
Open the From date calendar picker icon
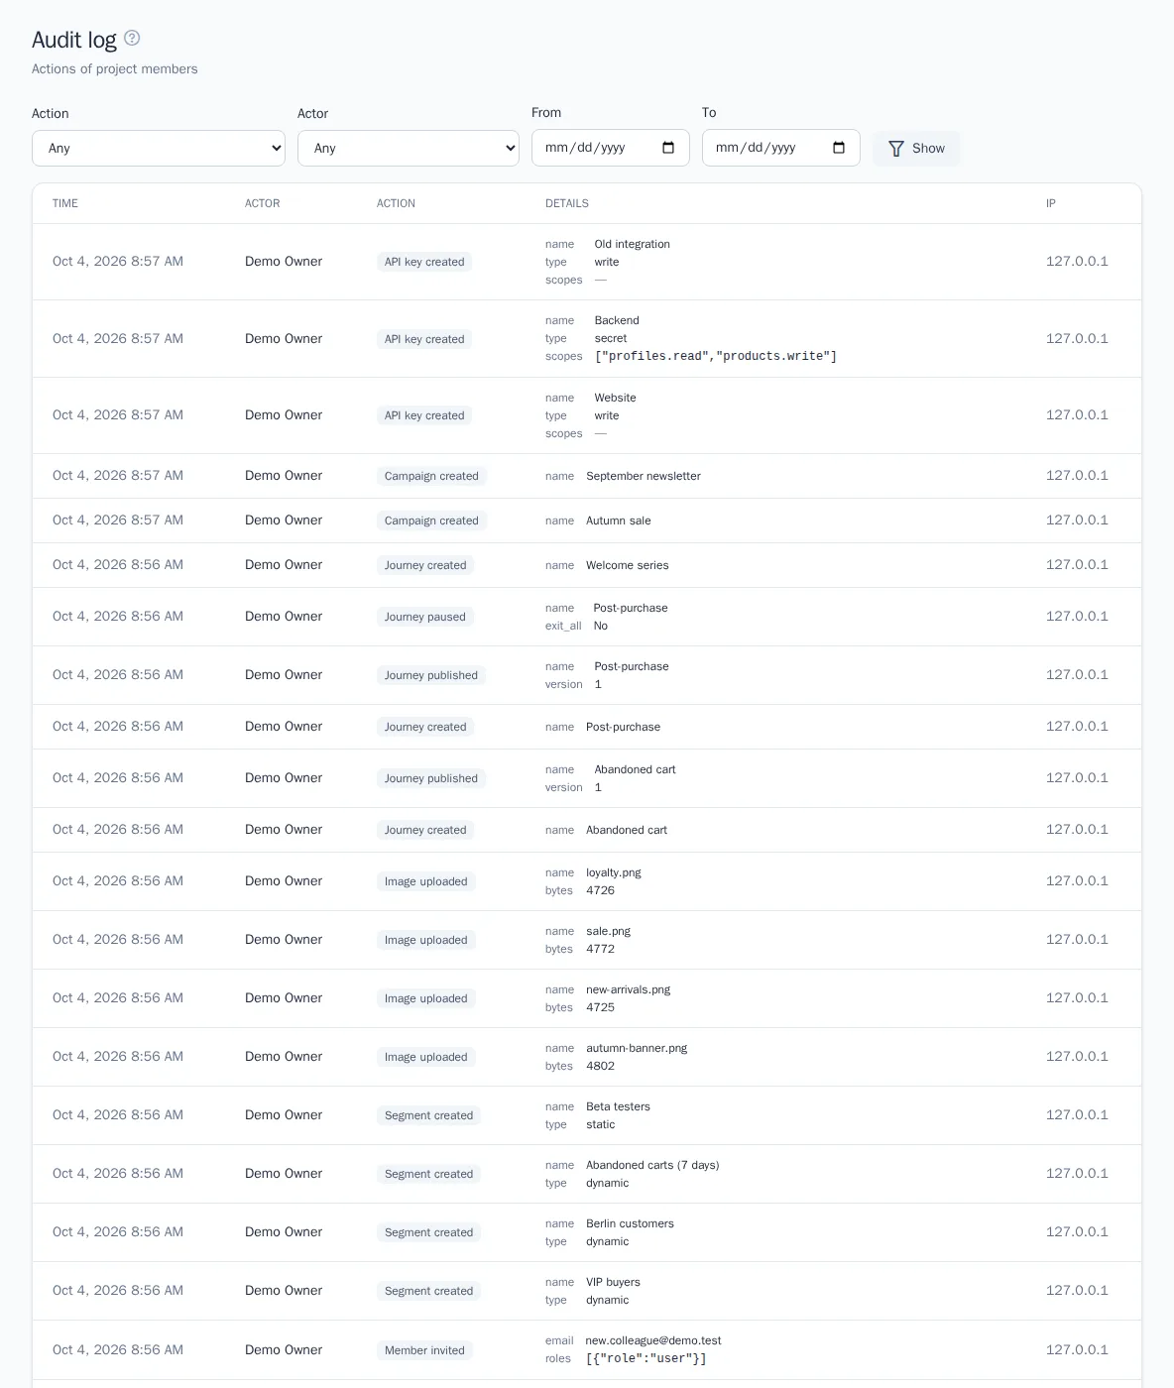point(668,148)
